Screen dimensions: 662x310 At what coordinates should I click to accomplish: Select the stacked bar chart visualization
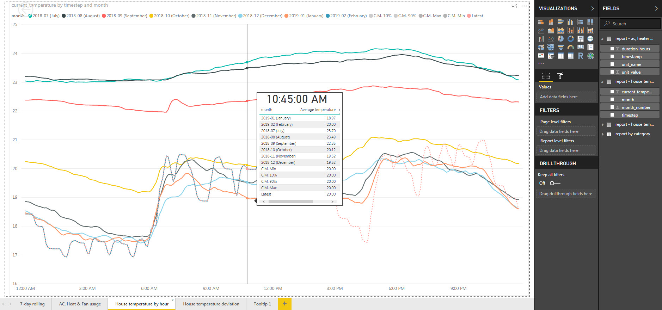click(x=541, y=22)
